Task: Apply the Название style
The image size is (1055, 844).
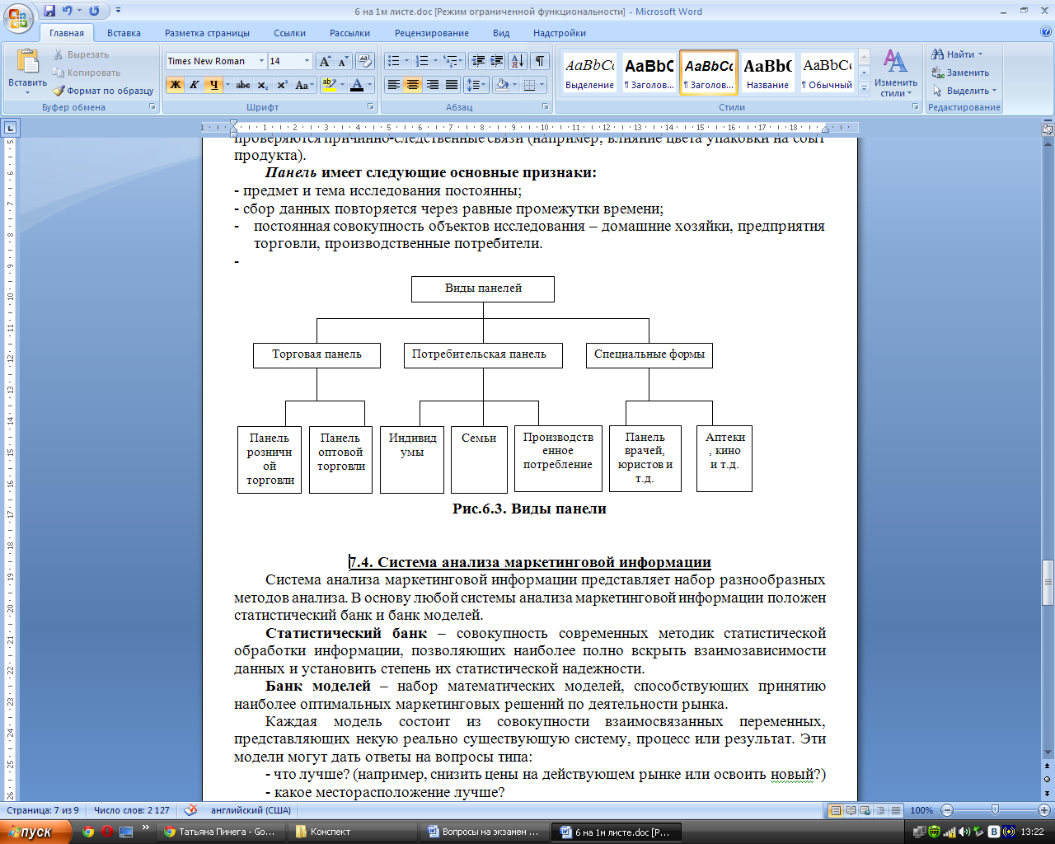Action: click(x=767, y=73)
